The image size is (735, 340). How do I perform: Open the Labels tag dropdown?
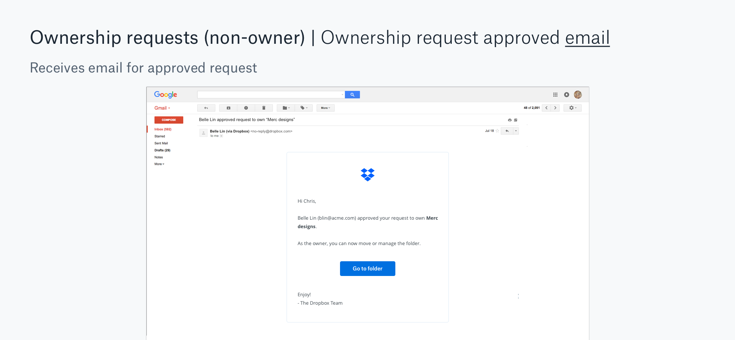(x=304, y=108)
